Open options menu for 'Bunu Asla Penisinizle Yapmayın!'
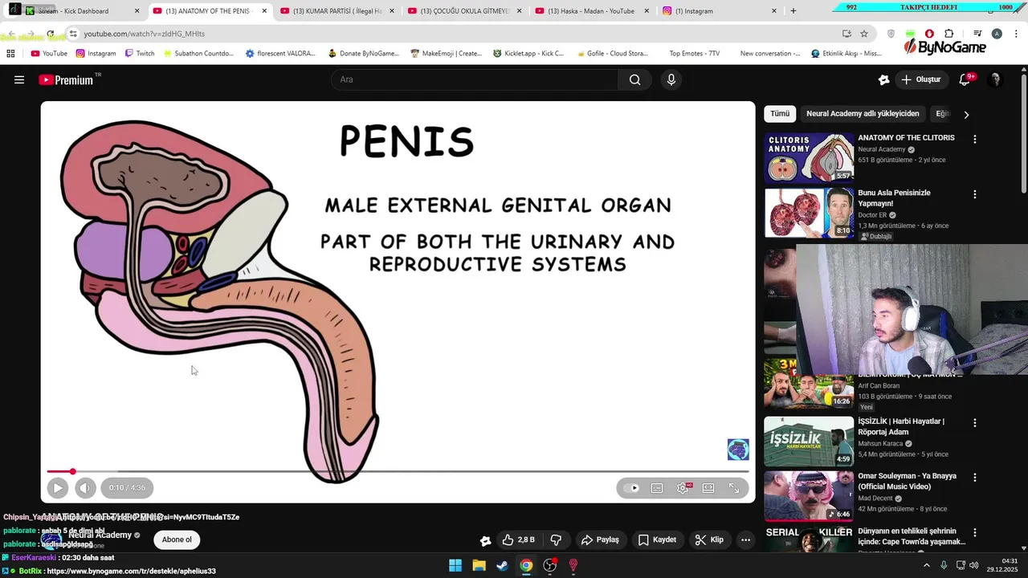The height and width of the screenshot is (578, 1028). point(975,194)
